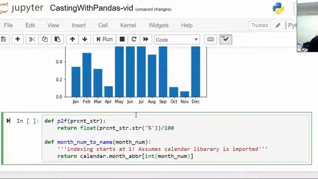
Task: Open the Cell menu
Action: 103,25
